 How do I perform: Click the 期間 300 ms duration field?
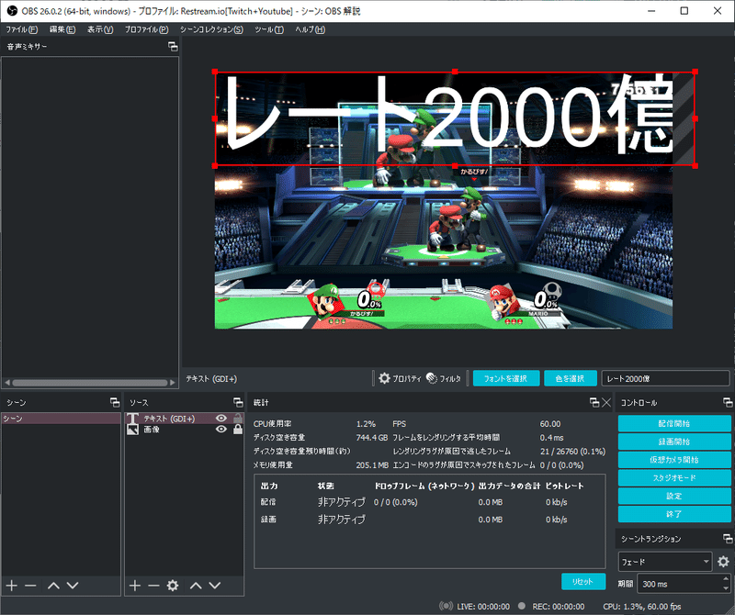pos(680,584)
